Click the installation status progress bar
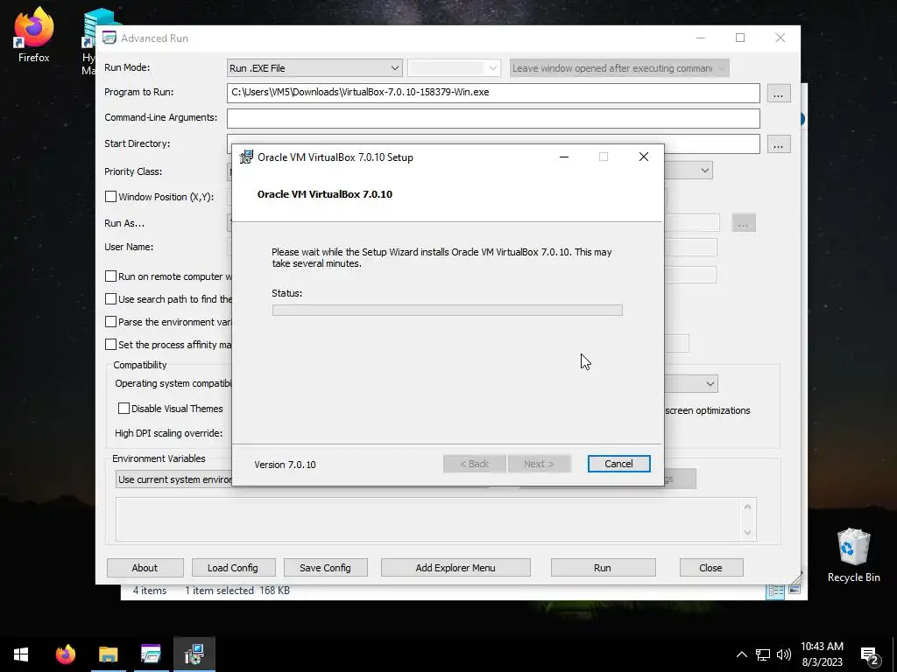Viewport: 897px width, 672px height. coord(448,311)
